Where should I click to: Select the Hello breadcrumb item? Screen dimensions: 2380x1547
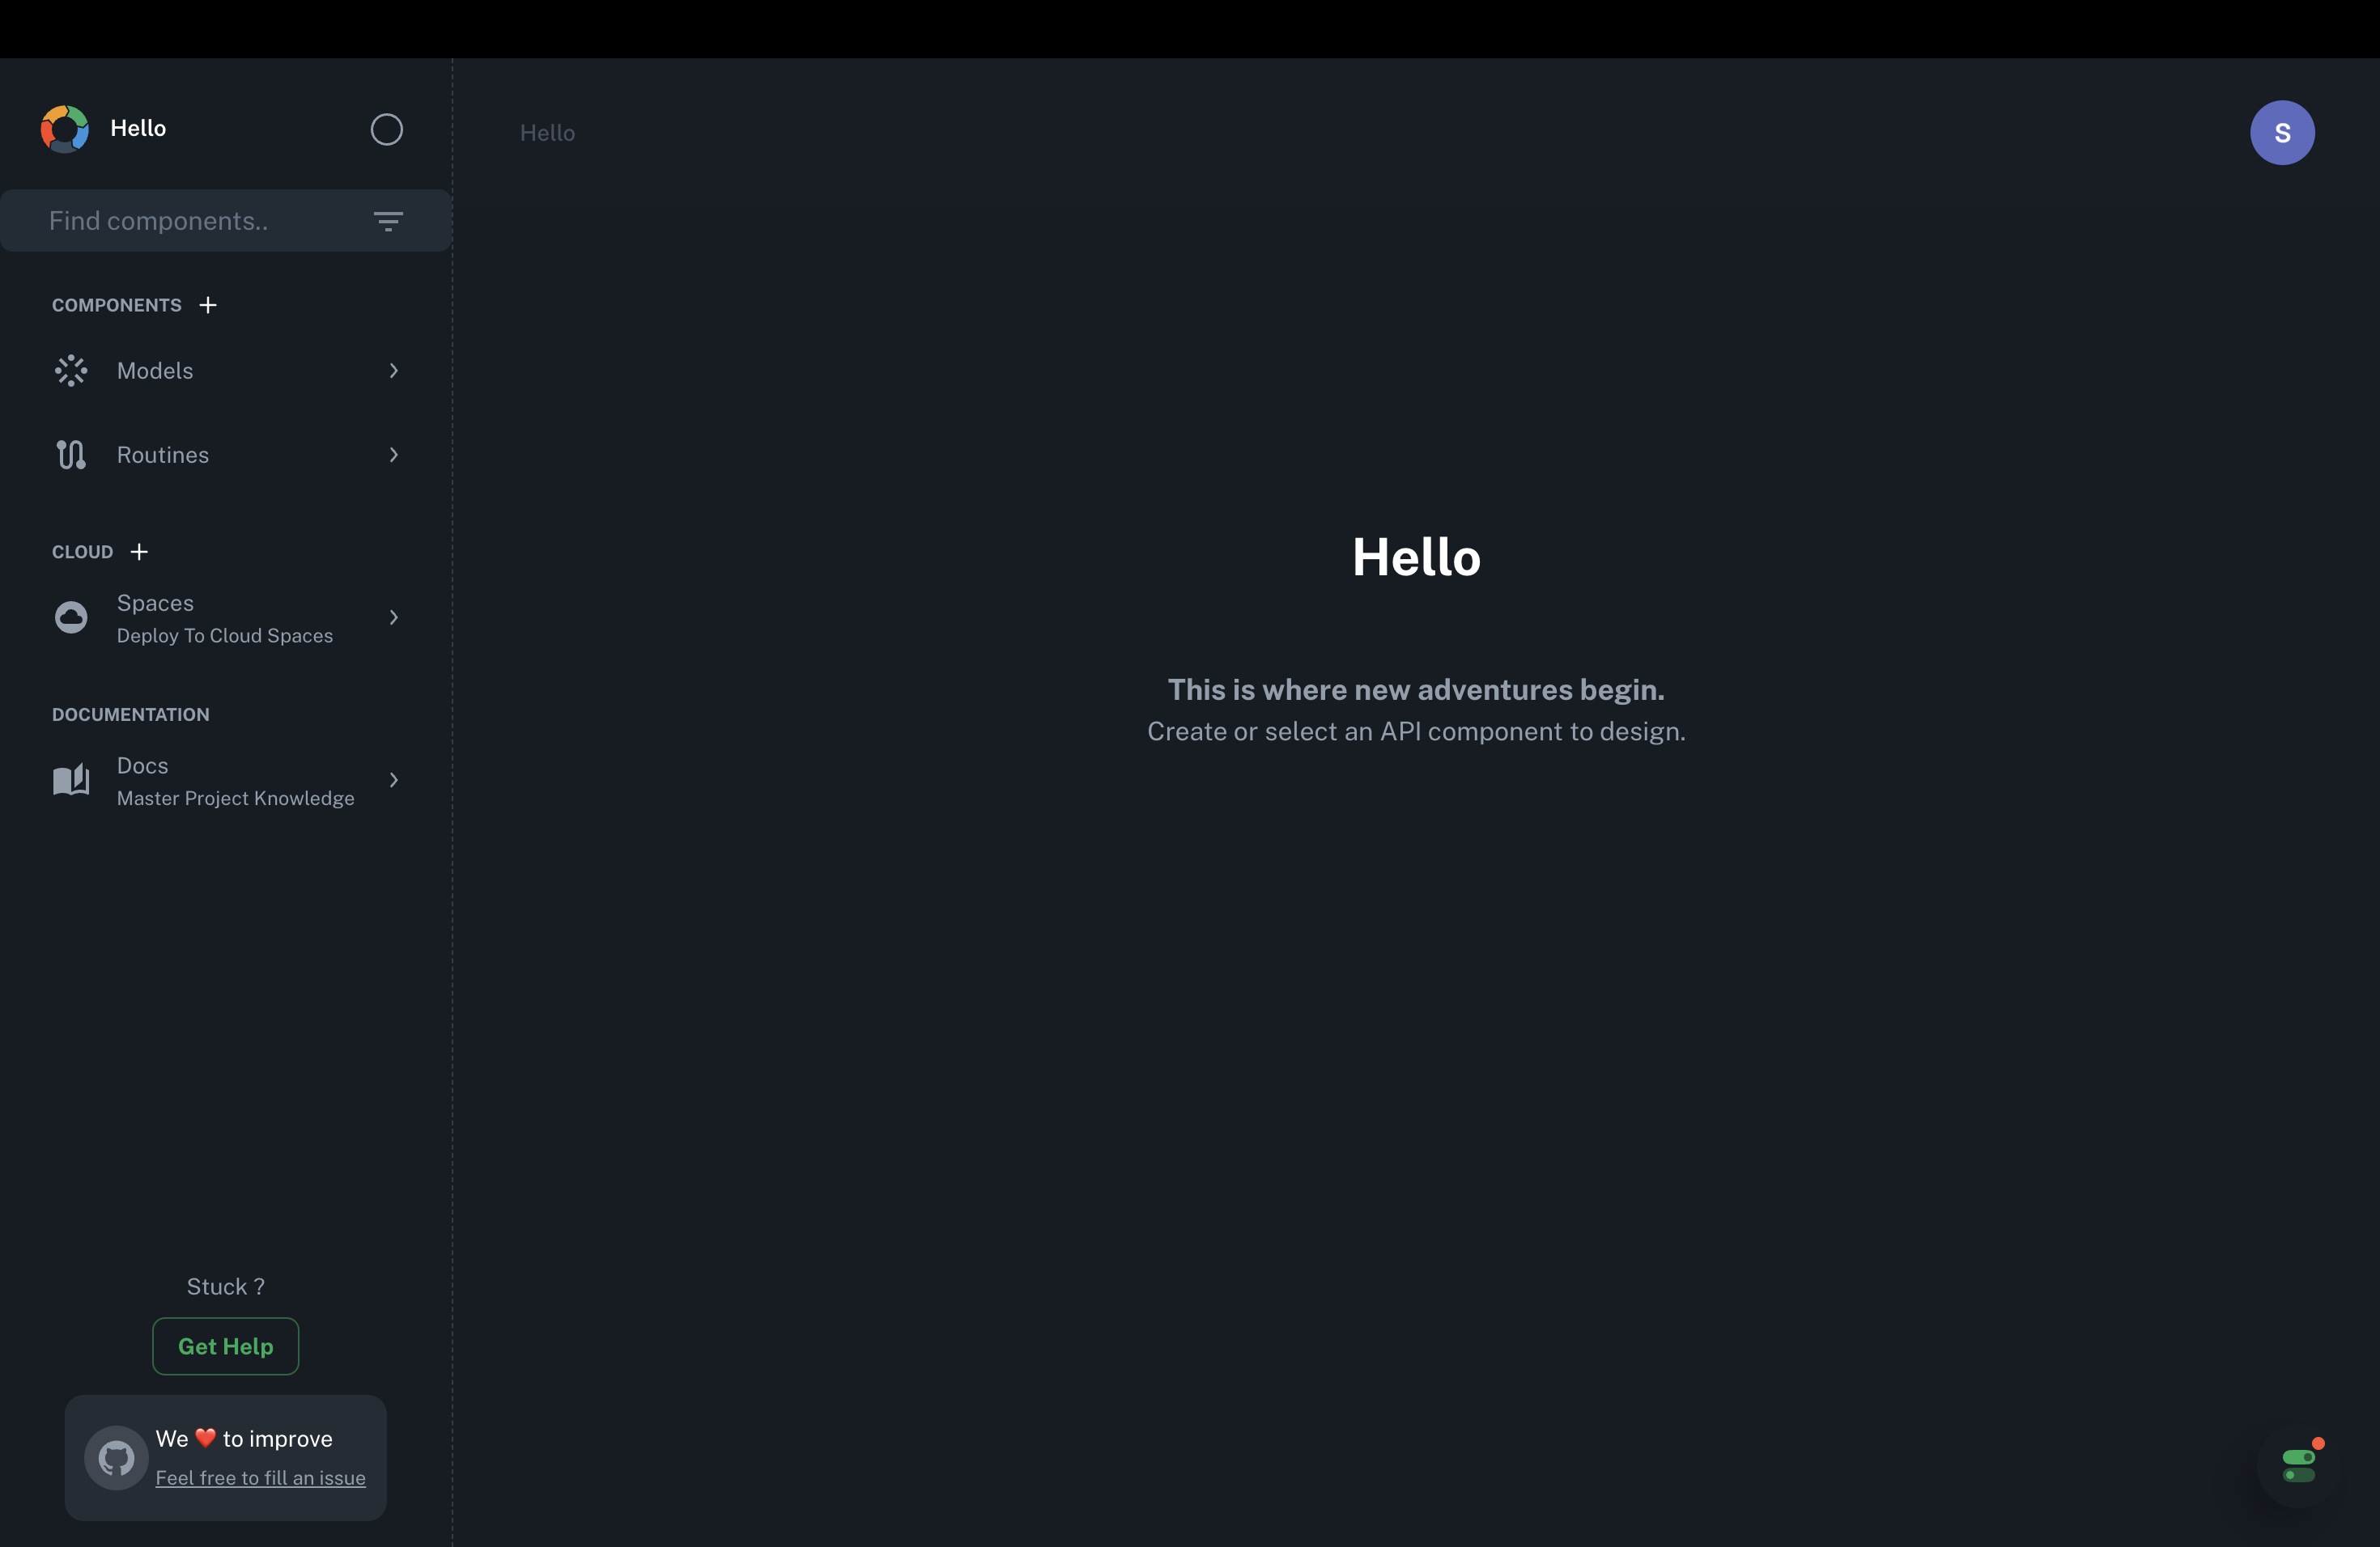tap(547, 133)
